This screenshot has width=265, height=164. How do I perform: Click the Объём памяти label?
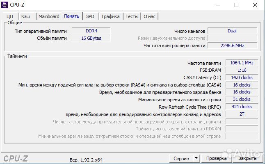tap(52, 39)
